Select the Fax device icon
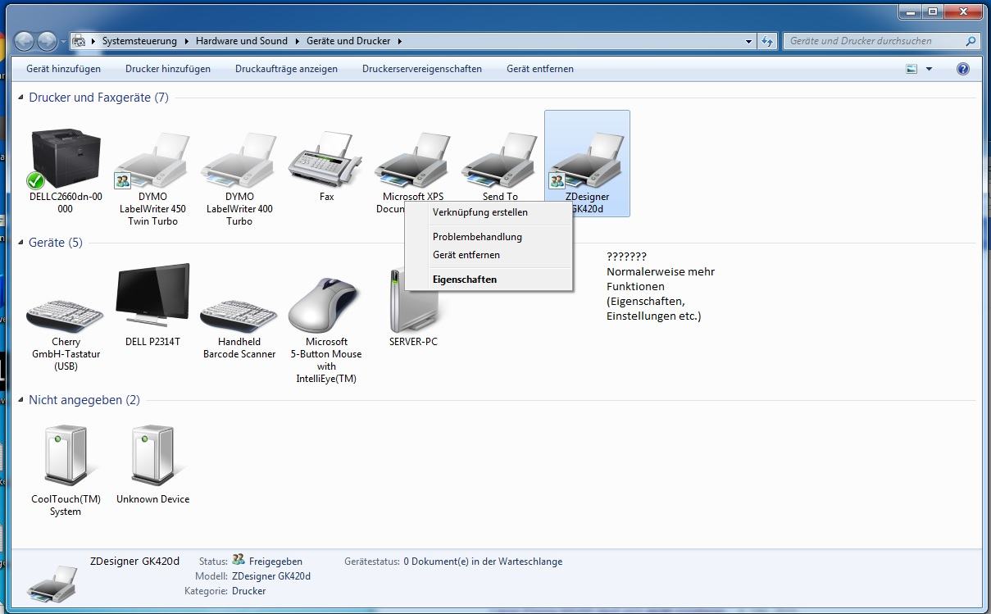This screenshot has width=991, height=614. (326, 159)
